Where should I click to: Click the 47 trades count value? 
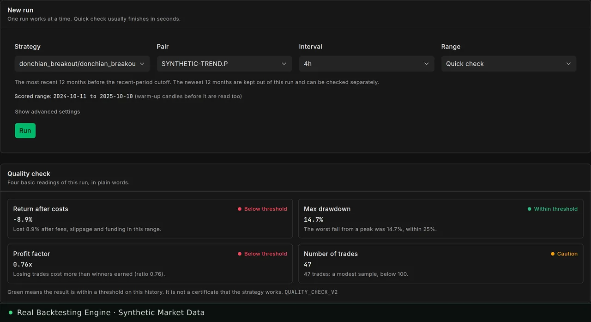(x=308, y=264)
